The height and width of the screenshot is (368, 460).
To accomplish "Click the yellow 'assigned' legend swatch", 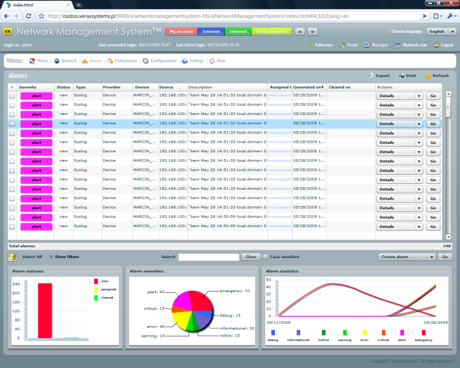I will click(96, 290).
